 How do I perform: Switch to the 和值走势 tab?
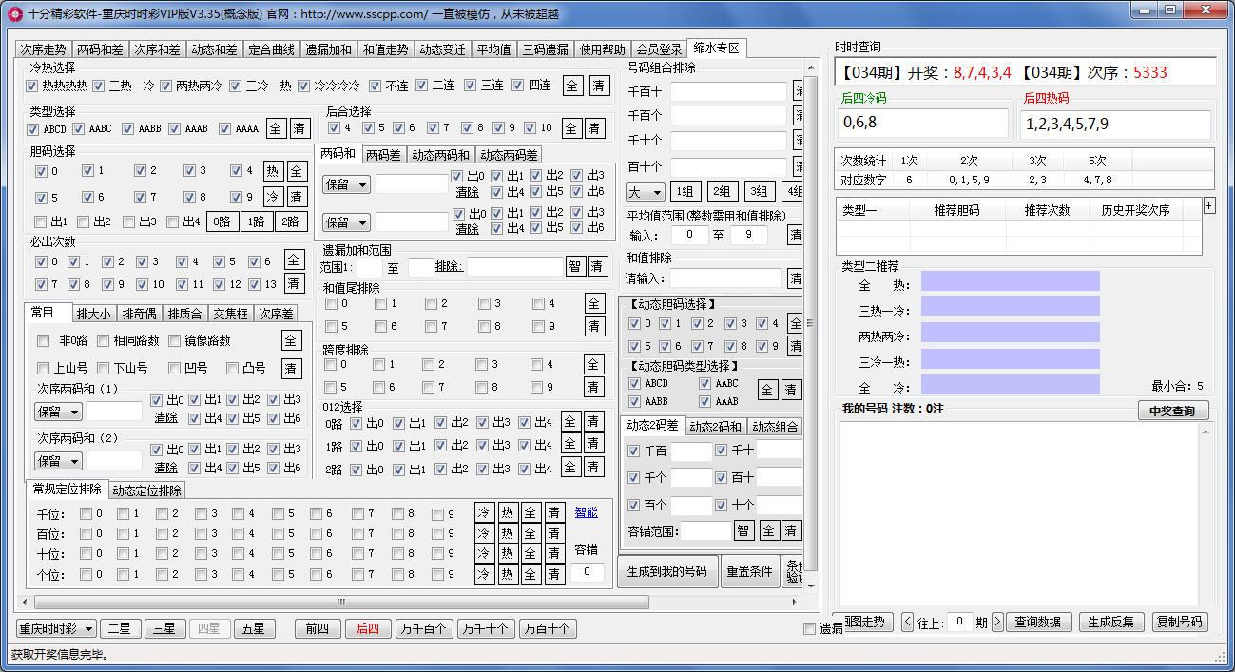[385, 49]
